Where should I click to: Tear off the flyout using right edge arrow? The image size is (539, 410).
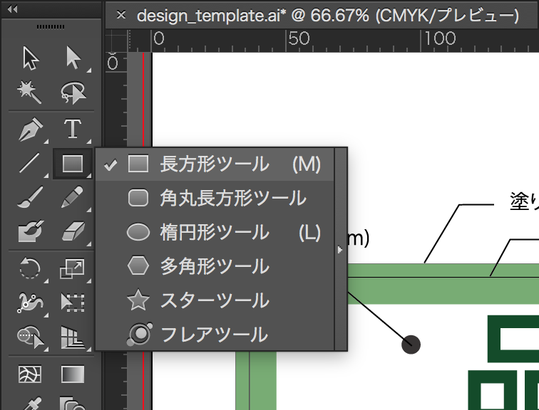[340, 249]
